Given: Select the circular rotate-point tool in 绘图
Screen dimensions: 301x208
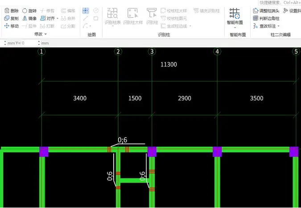Looking at the screenshot, I should [x=96, y=11].
